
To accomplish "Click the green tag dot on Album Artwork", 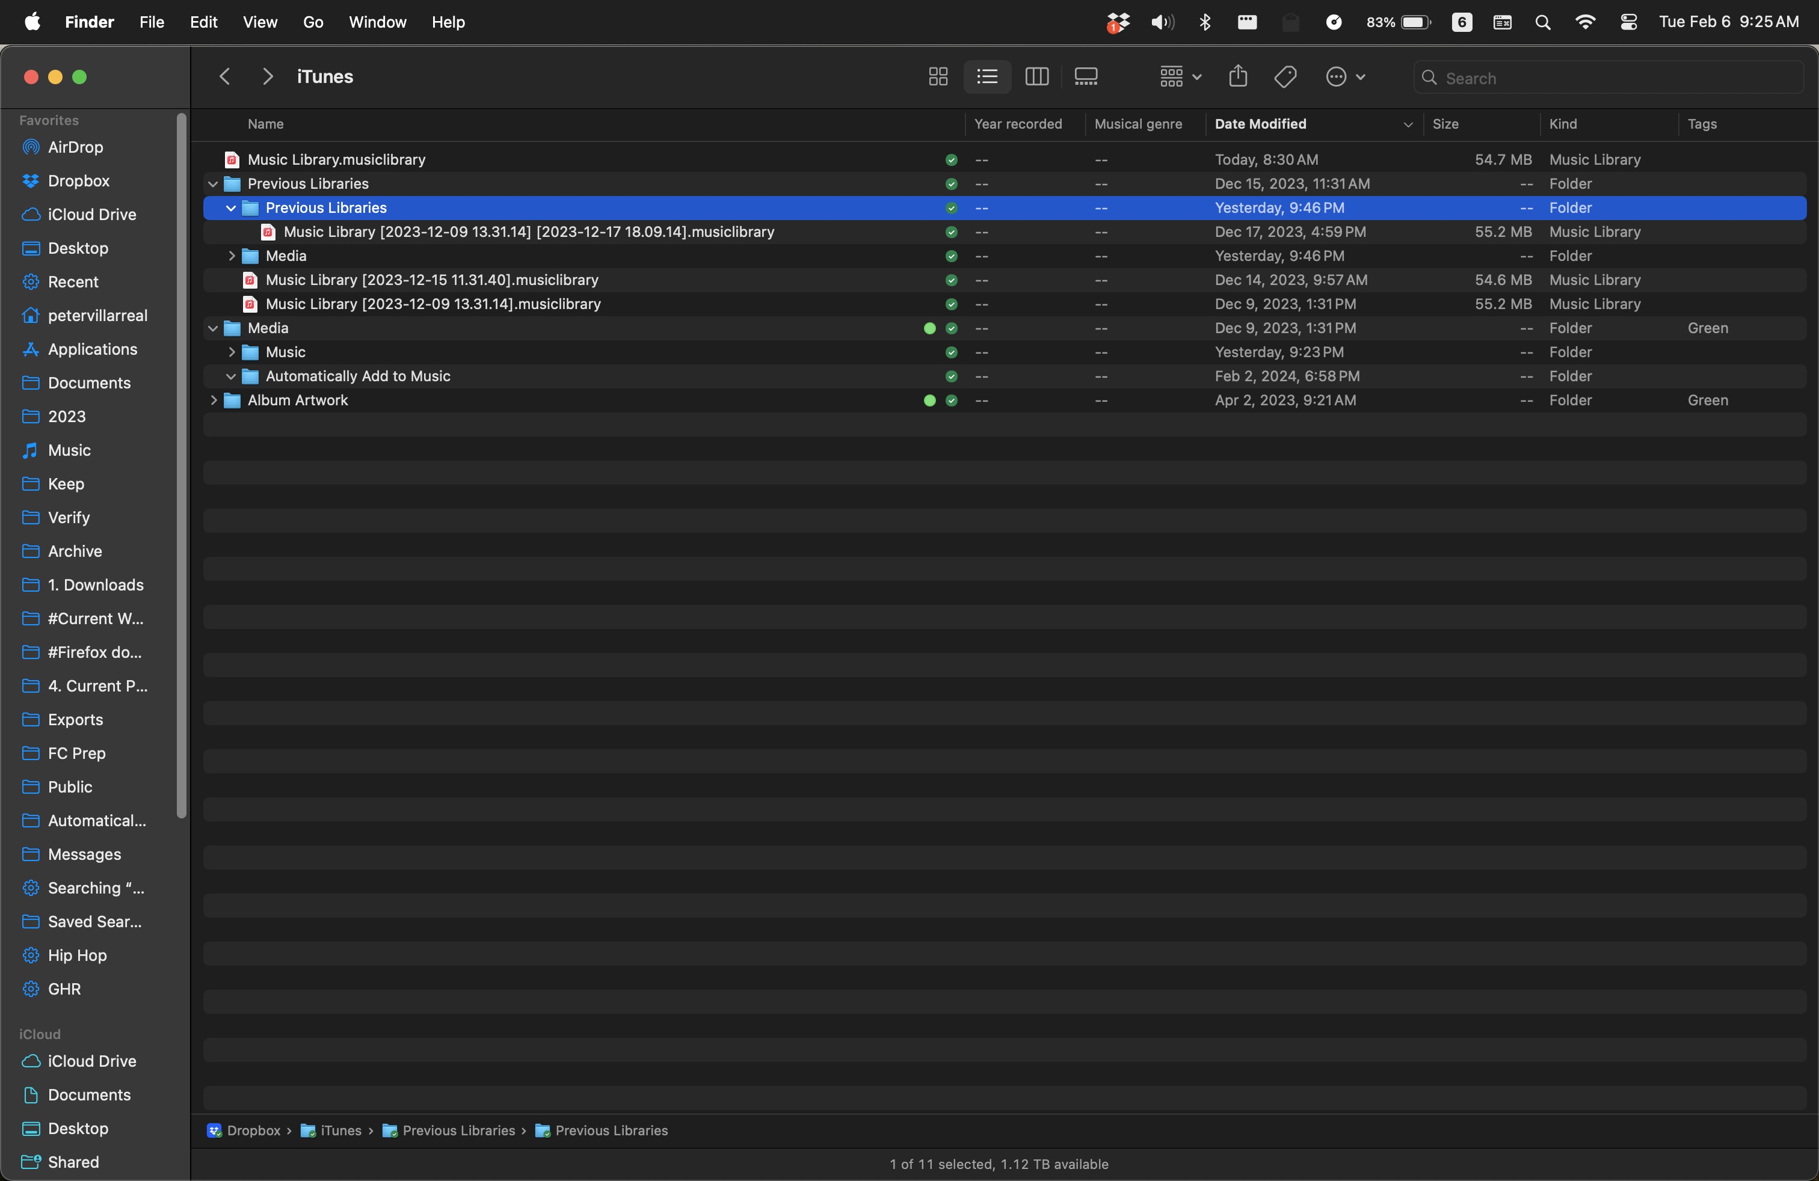I will (x=929, y=400).
